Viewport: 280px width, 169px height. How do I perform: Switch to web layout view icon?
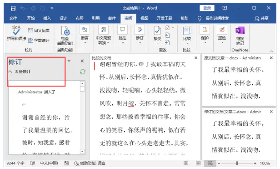tap(210, 163)
